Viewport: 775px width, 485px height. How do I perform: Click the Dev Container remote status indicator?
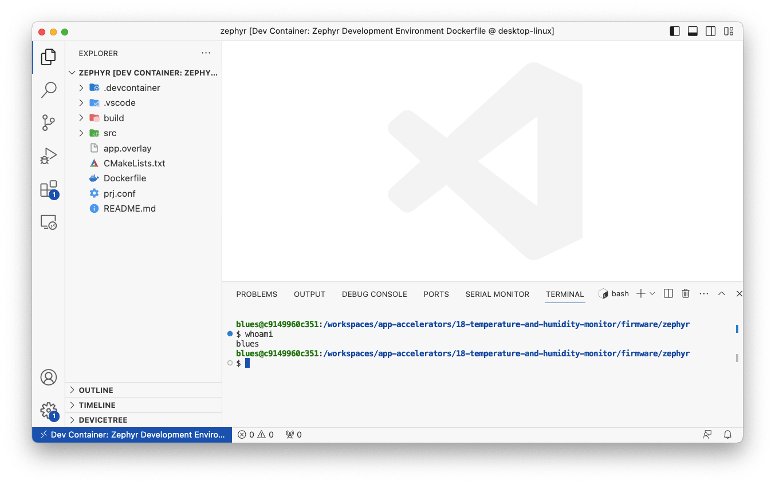coord(132,435)
